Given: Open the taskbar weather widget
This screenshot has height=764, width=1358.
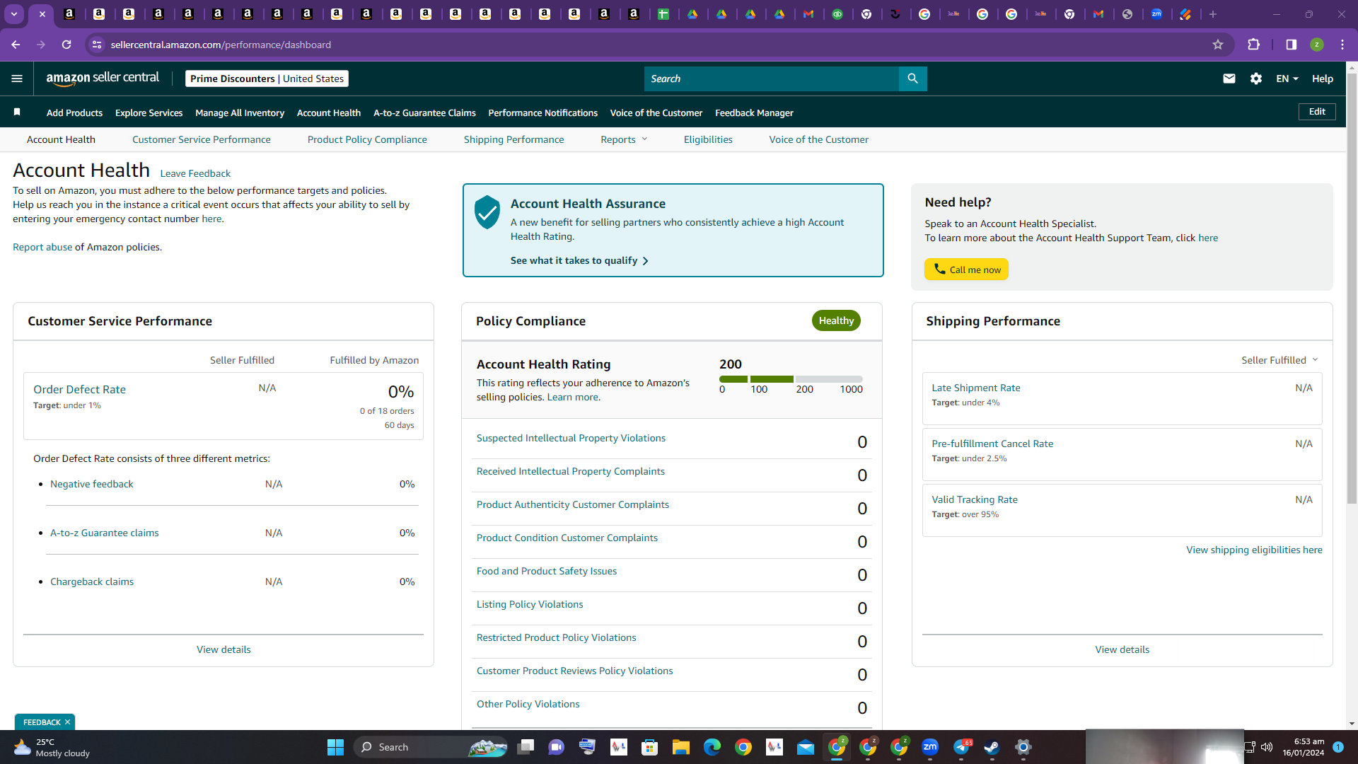Looking at the screenshot, I should [51, 747].
